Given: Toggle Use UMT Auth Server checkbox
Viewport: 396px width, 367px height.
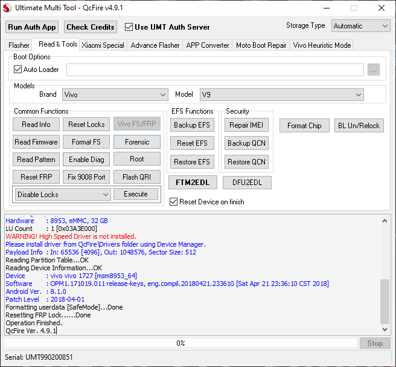Looking at the screenshot, I should pyautogui.click(x=129, y=27).
